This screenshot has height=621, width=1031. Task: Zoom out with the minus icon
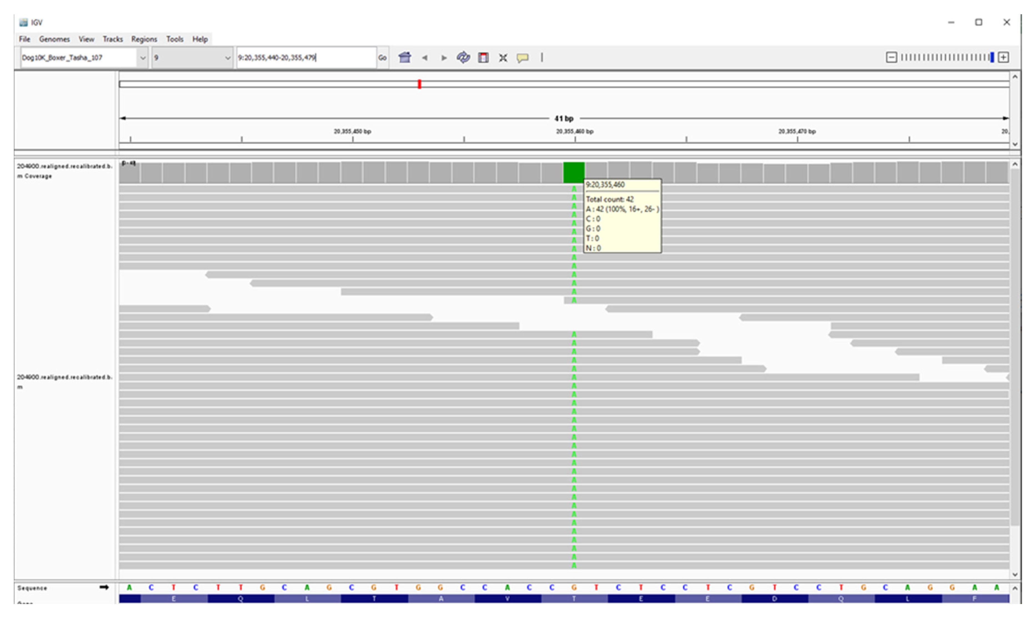891,57
